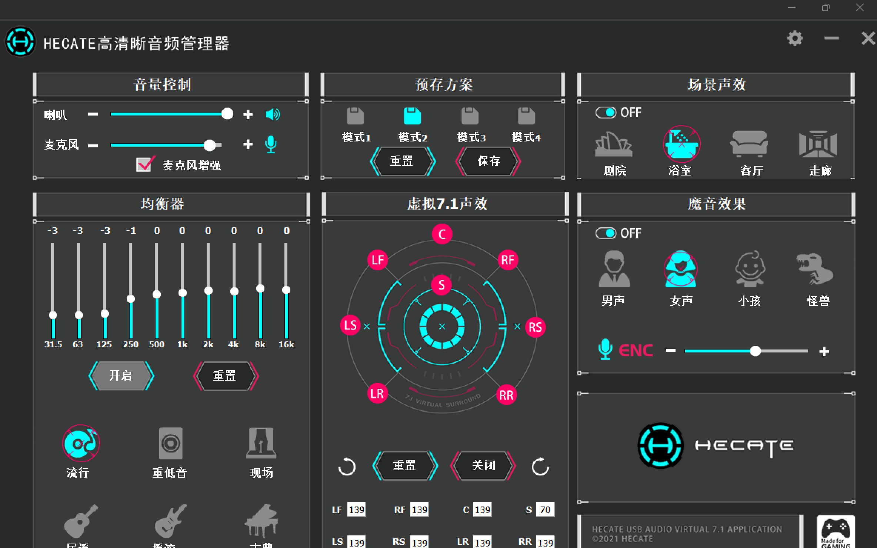Click the 喇叭 speaker volume slider handle
Screen dimensions: 877x548
[x=227, y=114]
